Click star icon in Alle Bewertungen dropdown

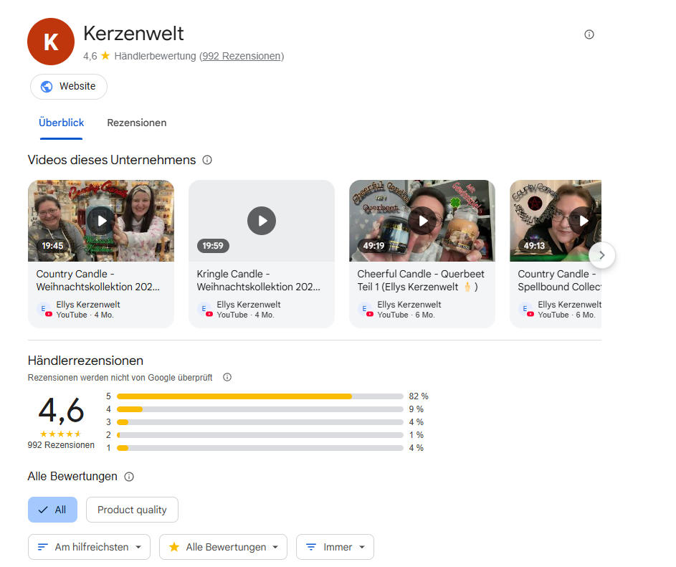tap(174, 547)
